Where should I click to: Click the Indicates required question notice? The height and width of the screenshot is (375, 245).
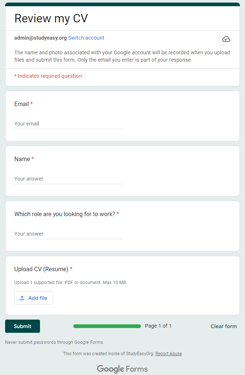[x=48, y=76]
